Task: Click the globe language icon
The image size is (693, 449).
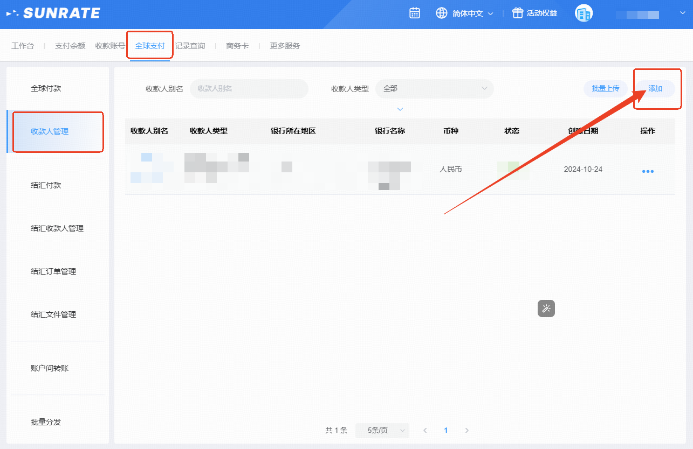Action: (442, 13)
